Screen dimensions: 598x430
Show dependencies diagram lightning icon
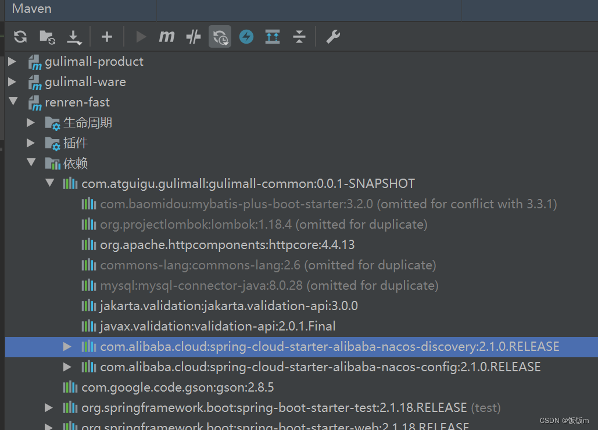coord(246,37)
